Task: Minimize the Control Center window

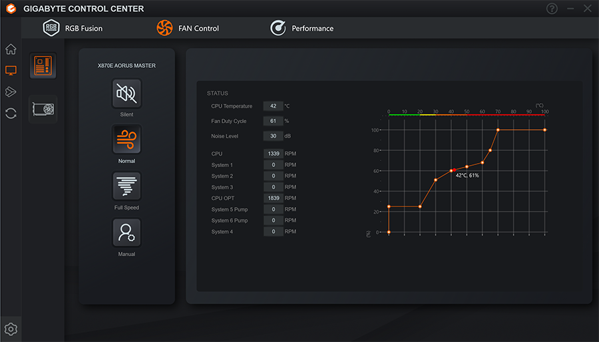Action: [570, 9]
